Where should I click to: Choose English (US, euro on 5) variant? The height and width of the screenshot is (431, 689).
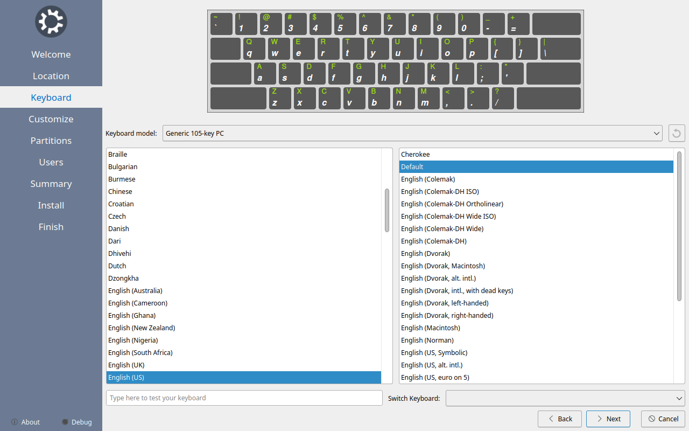tap(536, 378)
